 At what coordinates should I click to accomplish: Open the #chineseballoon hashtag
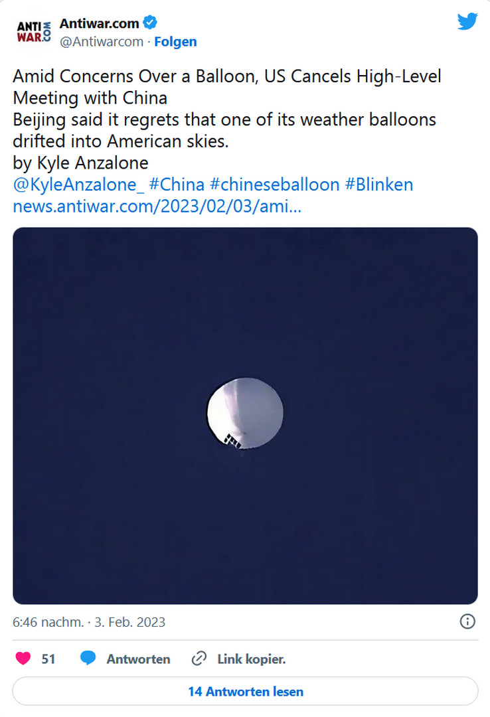pos(275,184)
